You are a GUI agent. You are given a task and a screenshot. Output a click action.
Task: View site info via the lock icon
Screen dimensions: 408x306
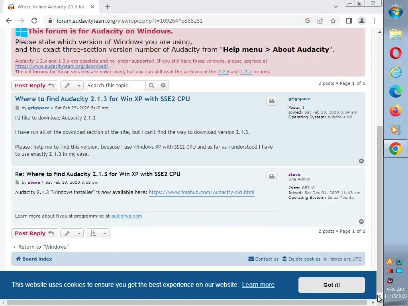click(50, 21)
